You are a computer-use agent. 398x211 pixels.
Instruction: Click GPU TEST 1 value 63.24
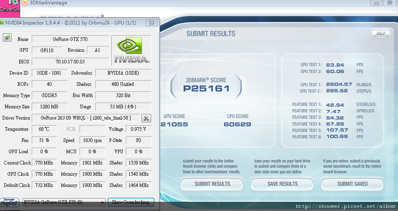coord(335,65)
